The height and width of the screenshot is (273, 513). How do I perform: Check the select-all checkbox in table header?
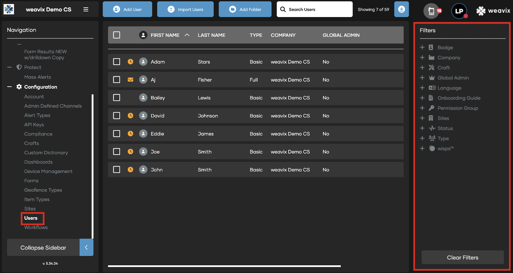(x=116, y=35)
